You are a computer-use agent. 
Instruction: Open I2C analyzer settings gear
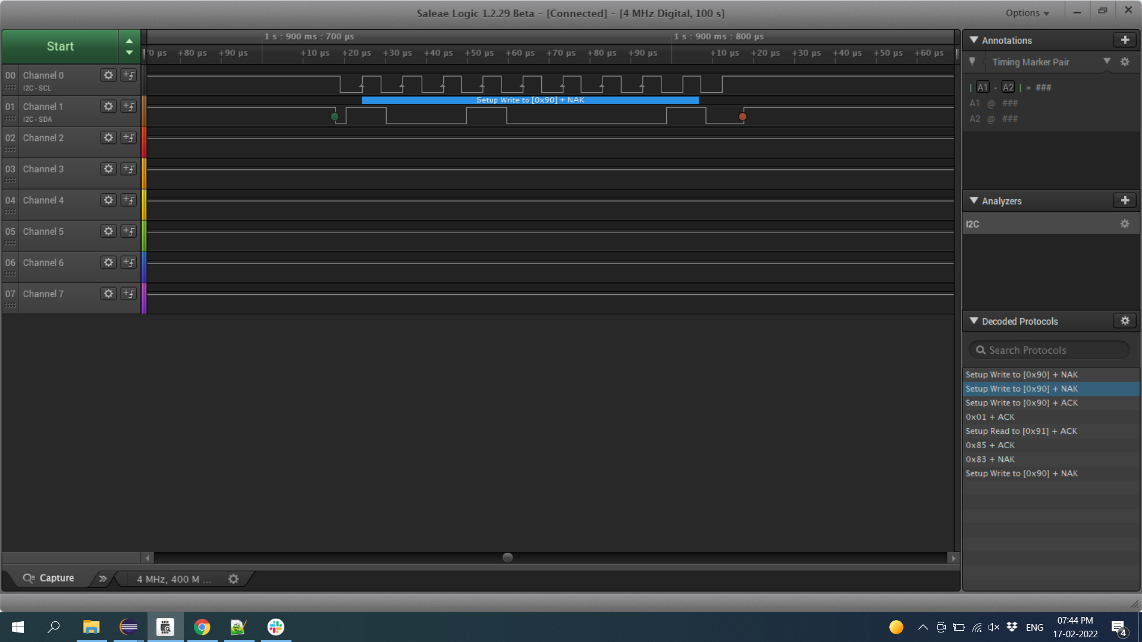tap(1125, 224)
